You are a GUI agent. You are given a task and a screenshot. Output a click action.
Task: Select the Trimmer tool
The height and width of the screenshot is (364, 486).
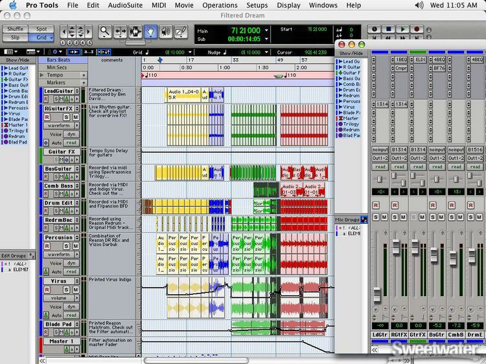pyautogui.click(x=120, y=32)
